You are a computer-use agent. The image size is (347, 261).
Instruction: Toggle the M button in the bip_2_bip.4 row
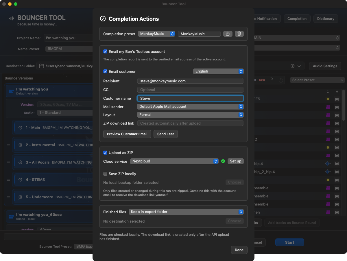[337, 172]
